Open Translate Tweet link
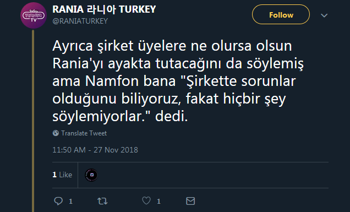Screen dimensions: 350x212 [84, 133]
